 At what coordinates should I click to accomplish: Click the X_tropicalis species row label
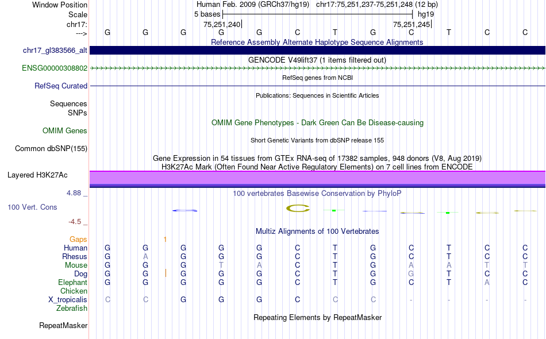tap(68, 300)
